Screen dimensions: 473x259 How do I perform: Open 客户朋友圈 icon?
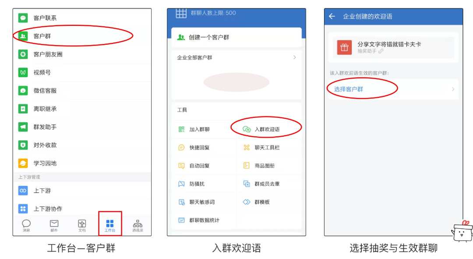(23, 54)
